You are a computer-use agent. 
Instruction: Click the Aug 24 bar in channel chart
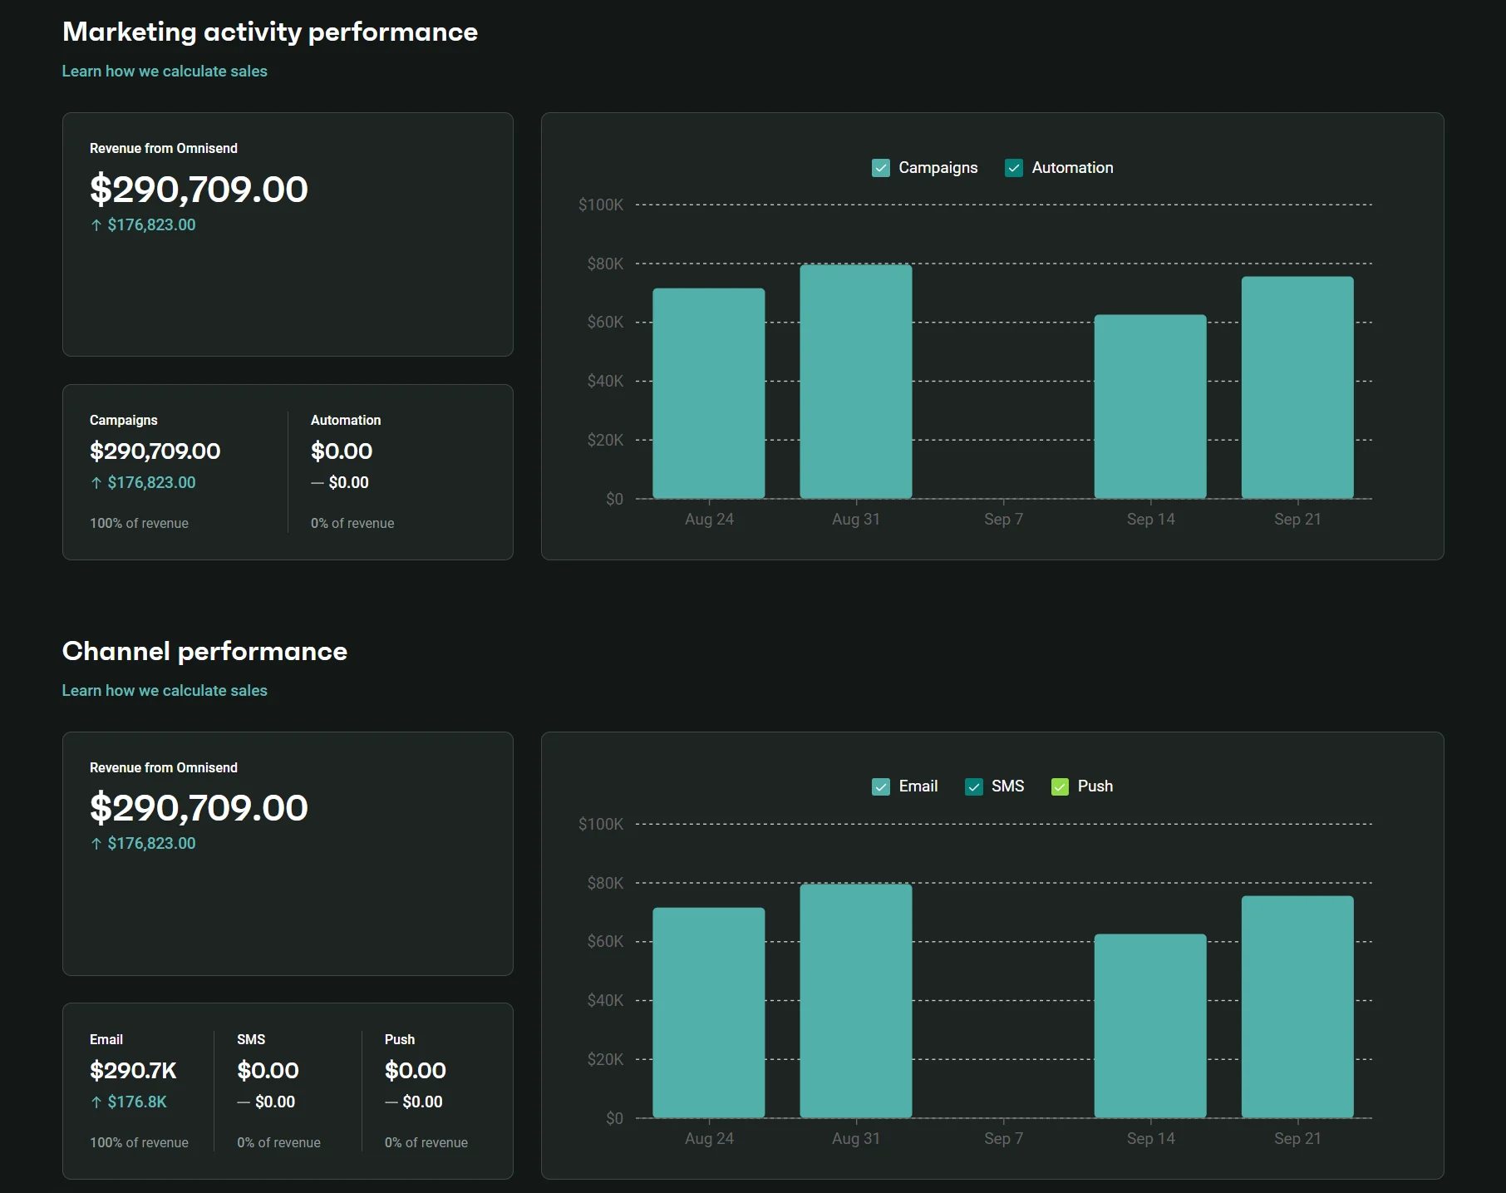pyautogui.click(x=709, y=1013)
